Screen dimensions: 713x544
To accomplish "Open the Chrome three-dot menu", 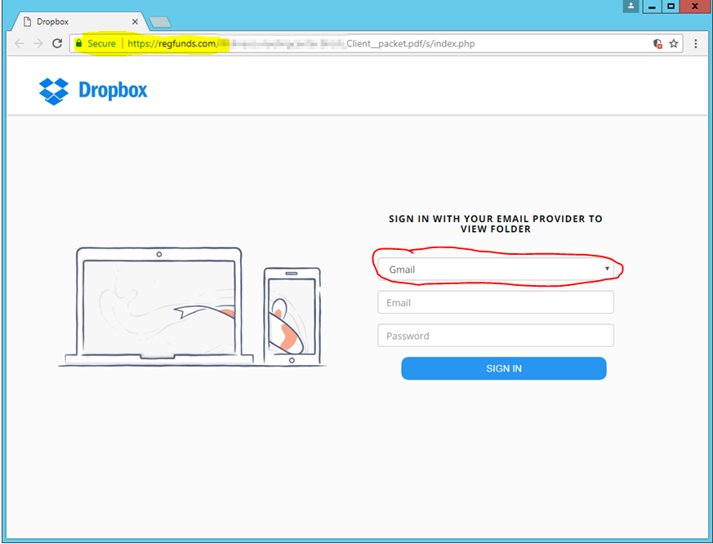I will [697, 43].
